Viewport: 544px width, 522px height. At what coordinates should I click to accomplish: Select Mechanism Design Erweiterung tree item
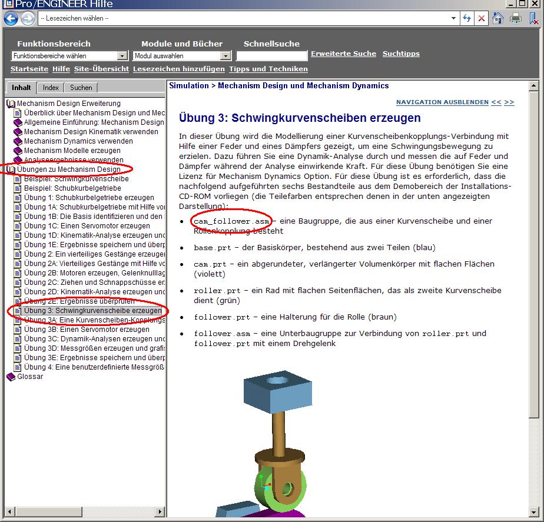[x=69, y=104]
